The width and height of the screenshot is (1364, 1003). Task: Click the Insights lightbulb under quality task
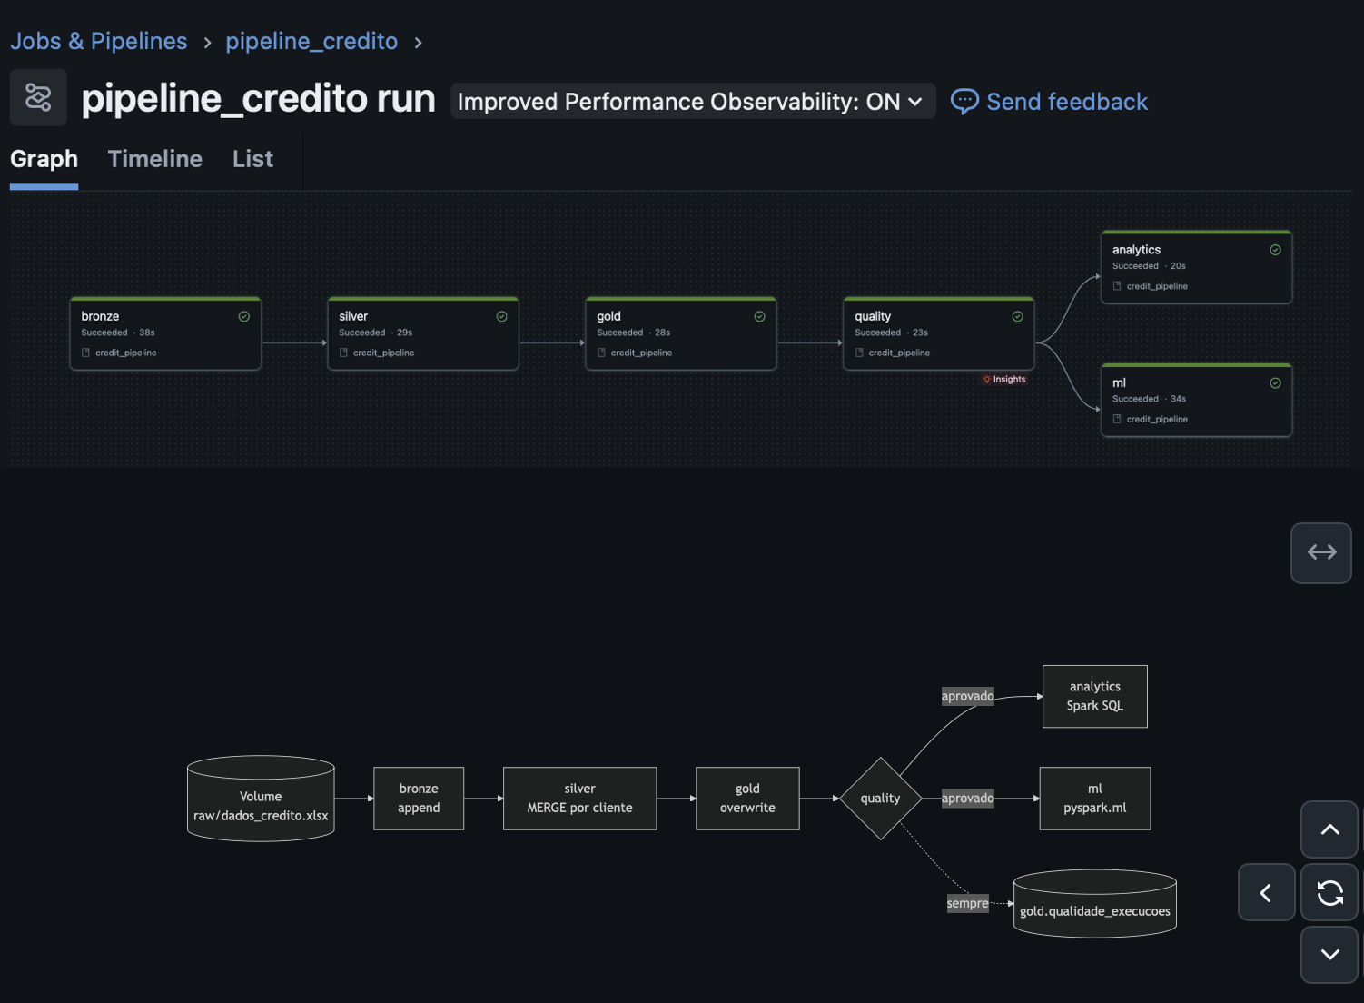coord(987,380)
